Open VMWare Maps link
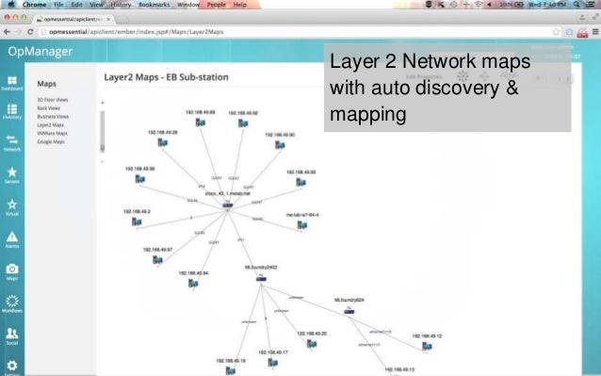The height and width of the screenshot is (376, 601). click(x=52, y=134)
